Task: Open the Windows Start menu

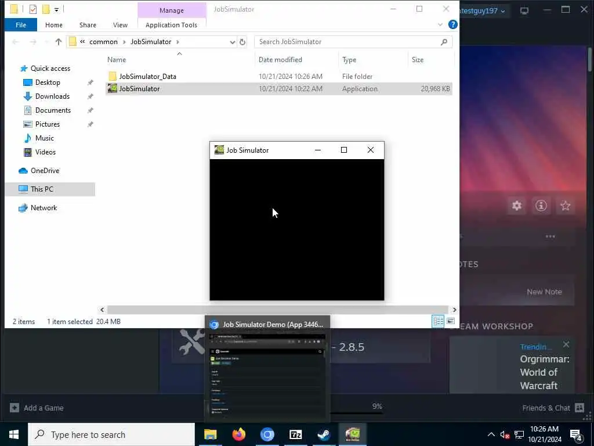Action: point(14,434)
